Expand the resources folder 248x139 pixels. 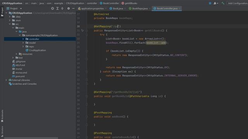[16, 54]
